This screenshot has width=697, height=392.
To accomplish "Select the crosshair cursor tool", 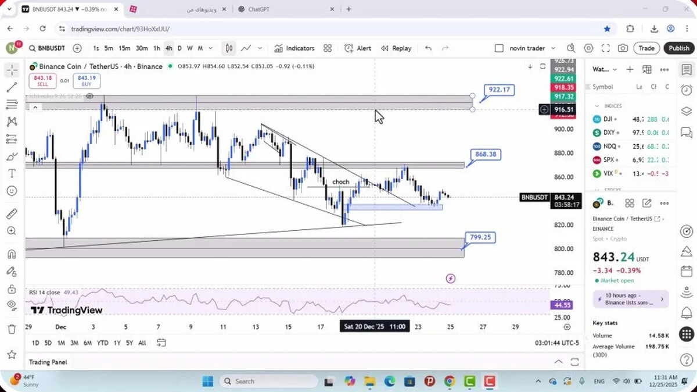I will click(x=12, y=70).
